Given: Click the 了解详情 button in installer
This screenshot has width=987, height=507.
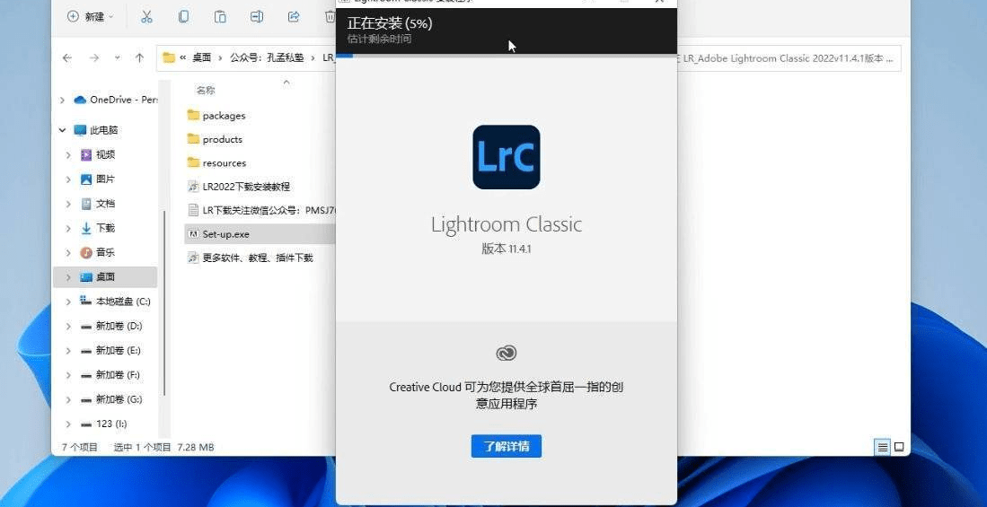Looking at the screenshot, I should [x=507, y=447].
